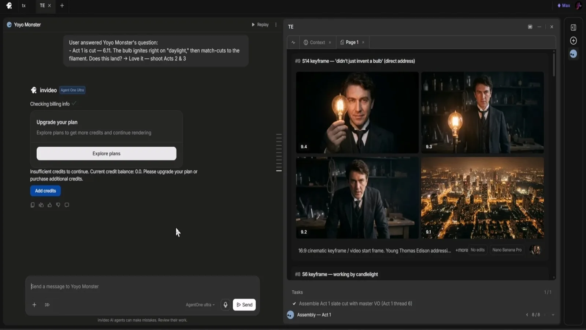Screen dimensions: 586x330
Task: Click the blue Add credits button
Action: click(x=45, y=191)
